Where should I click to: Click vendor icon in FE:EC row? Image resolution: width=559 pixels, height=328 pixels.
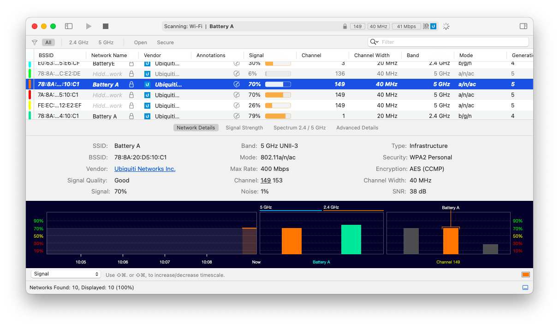(148, 105)
